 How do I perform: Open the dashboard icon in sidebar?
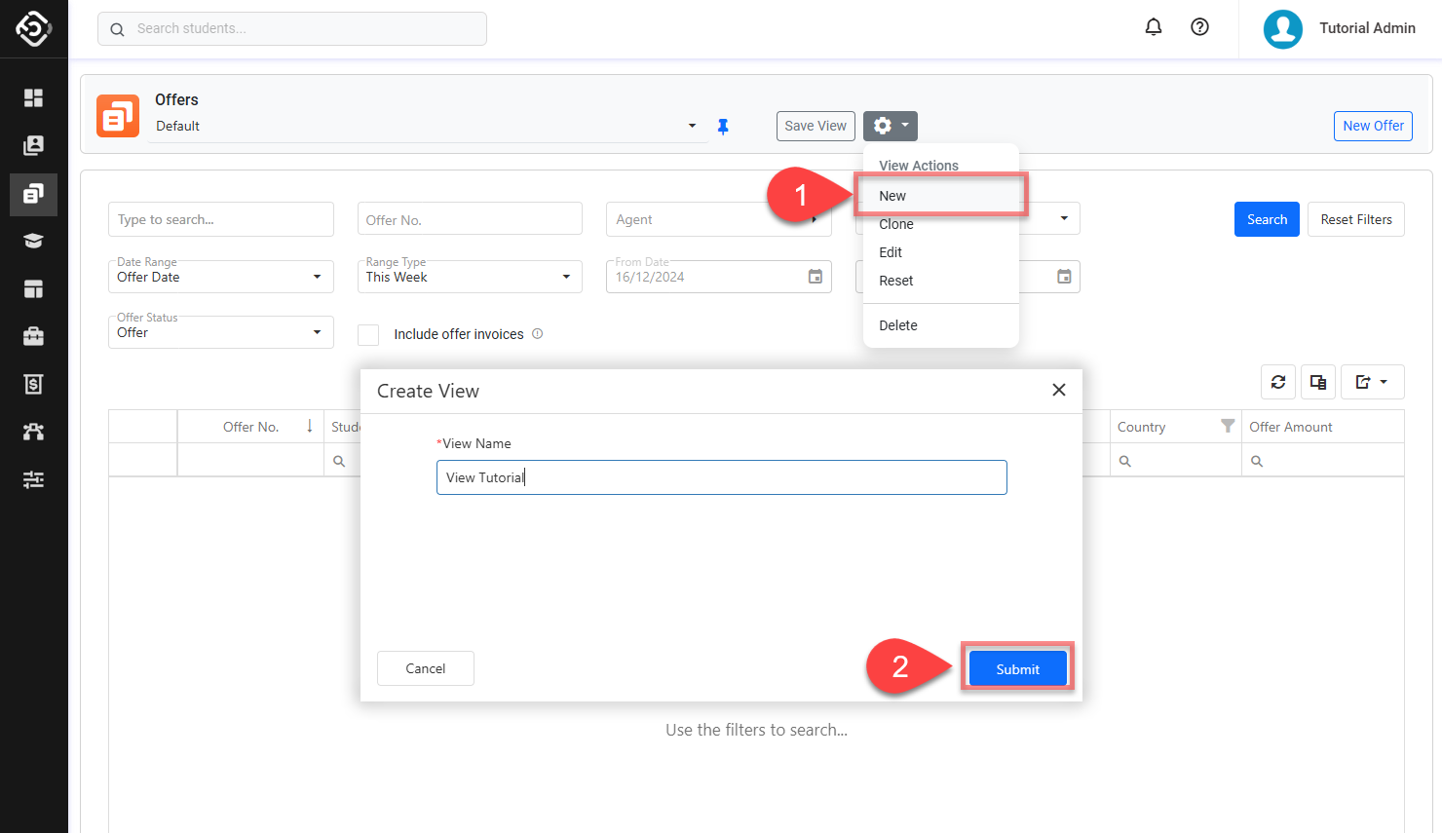click(33, 97)
